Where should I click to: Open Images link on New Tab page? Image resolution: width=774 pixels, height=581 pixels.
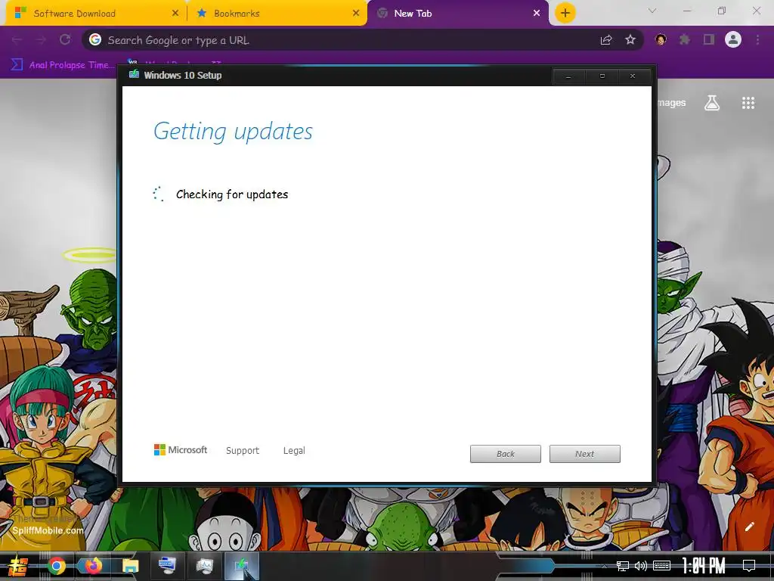coord(671,103)
